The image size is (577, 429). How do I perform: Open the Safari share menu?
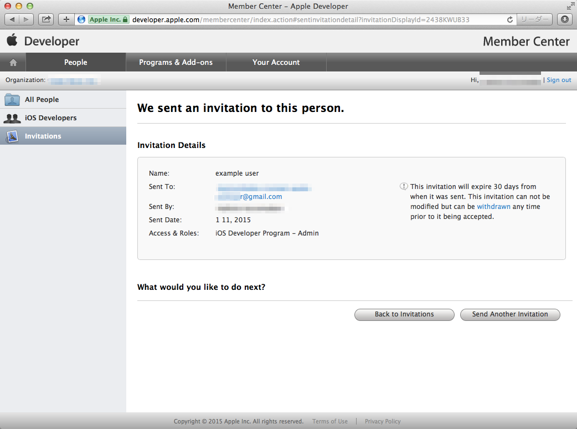click(x=45, y=19)
